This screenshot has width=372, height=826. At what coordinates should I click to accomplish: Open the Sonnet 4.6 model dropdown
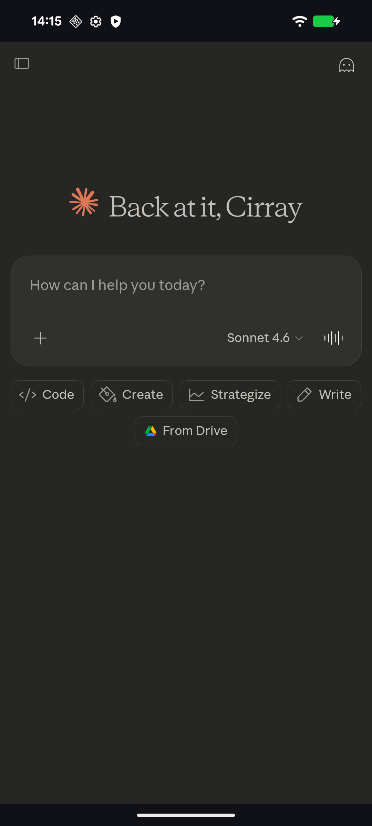click(x=259, y=338)
